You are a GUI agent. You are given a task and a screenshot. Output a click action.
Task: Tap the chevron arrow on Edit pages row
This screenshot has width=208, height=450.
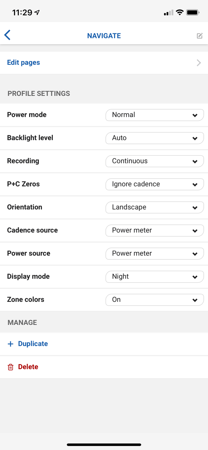click(199, 63)
